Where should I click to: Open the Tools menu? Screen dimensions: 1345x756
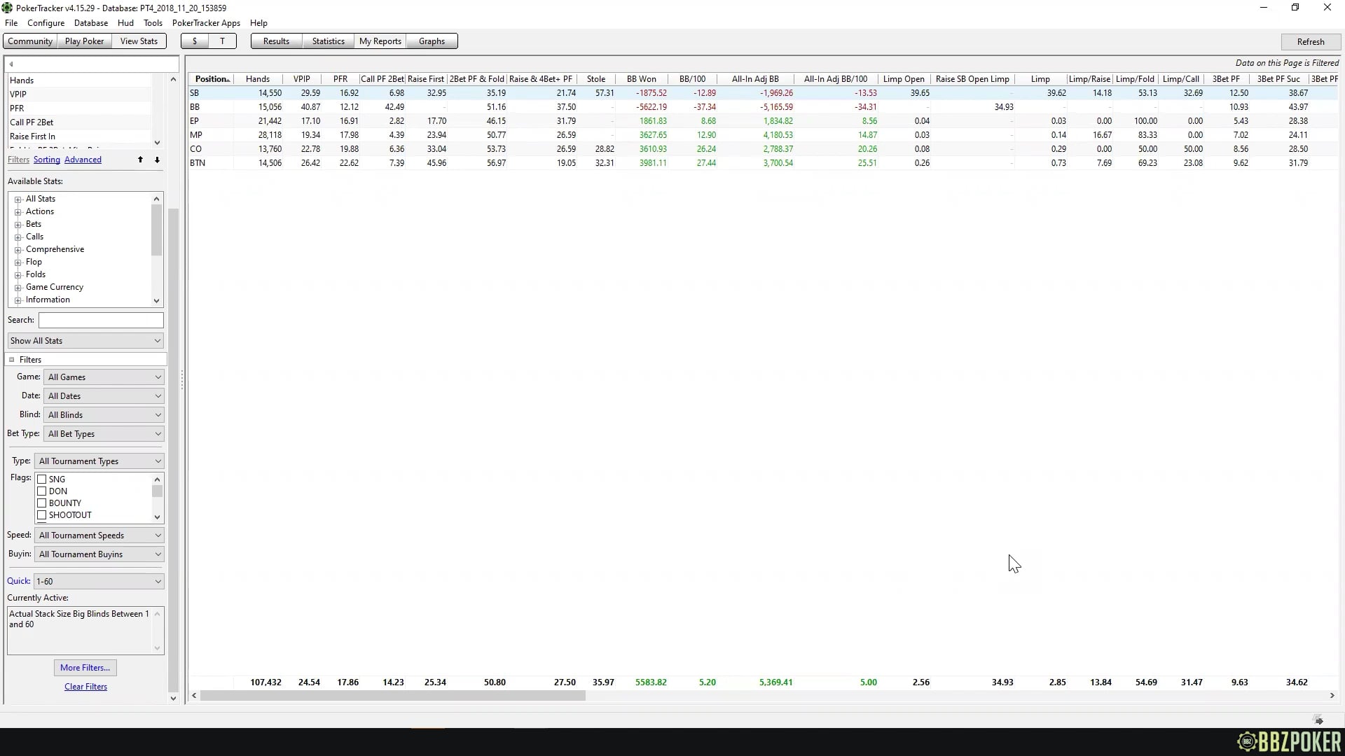(x=153, y=22)
